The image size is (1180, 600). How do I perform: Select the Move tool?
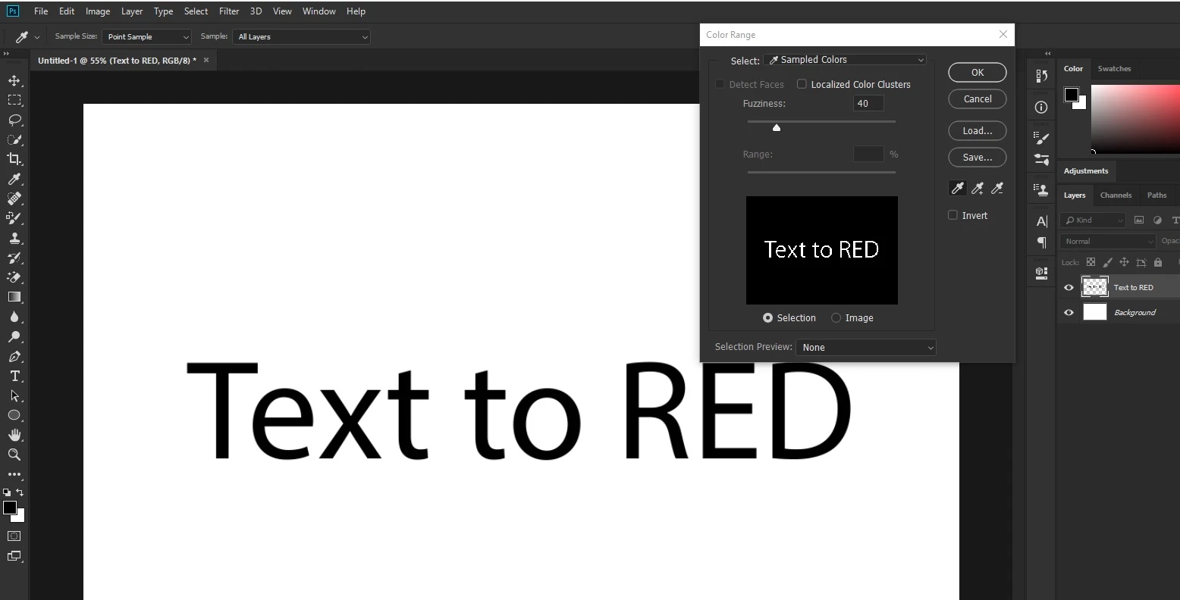14,80
